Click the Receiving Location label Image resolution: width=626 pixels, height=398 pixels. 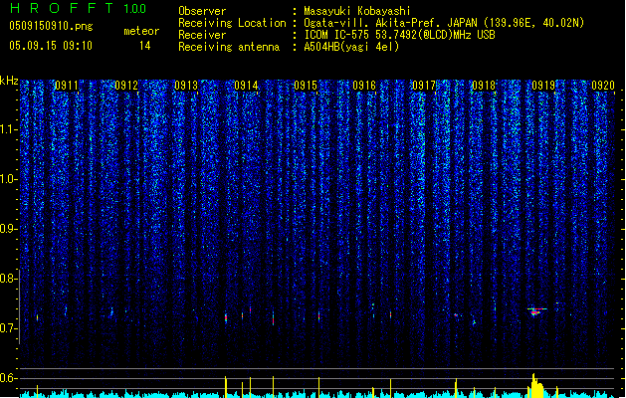pos(232,23)
